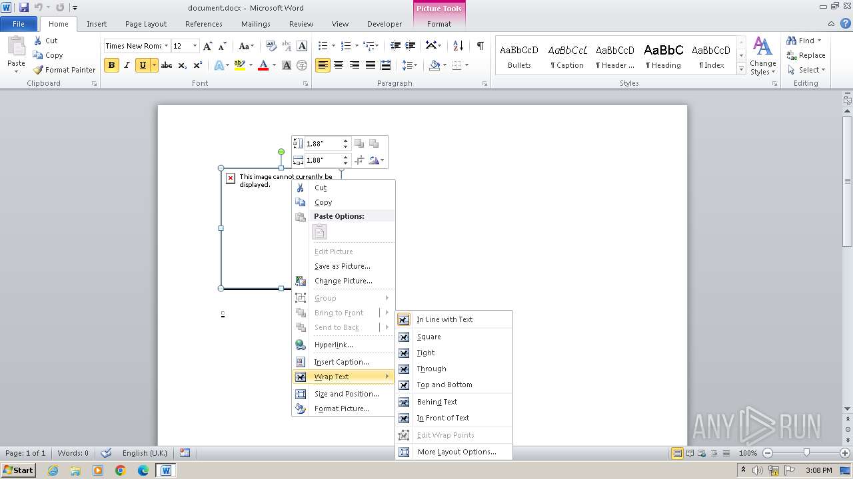Choose In Line with Text wrapping

(x=454, y=319)
